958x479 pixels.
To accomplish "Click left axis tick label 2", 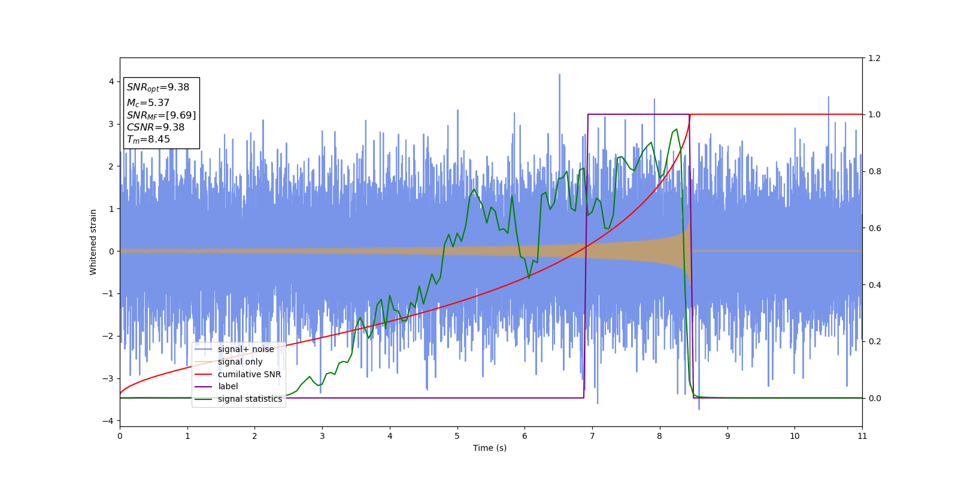I will (x=111, y=166).
